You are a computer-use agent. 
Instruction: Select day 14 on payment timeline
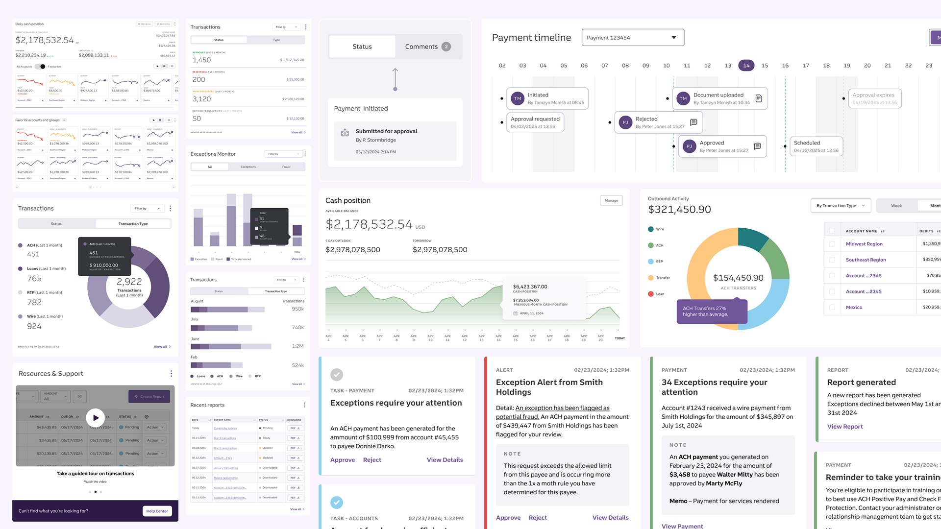click(x=746, y=66)
